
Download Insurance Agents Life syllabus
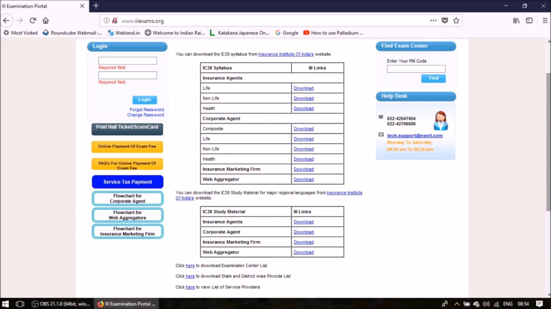click(x=303, y=88)
